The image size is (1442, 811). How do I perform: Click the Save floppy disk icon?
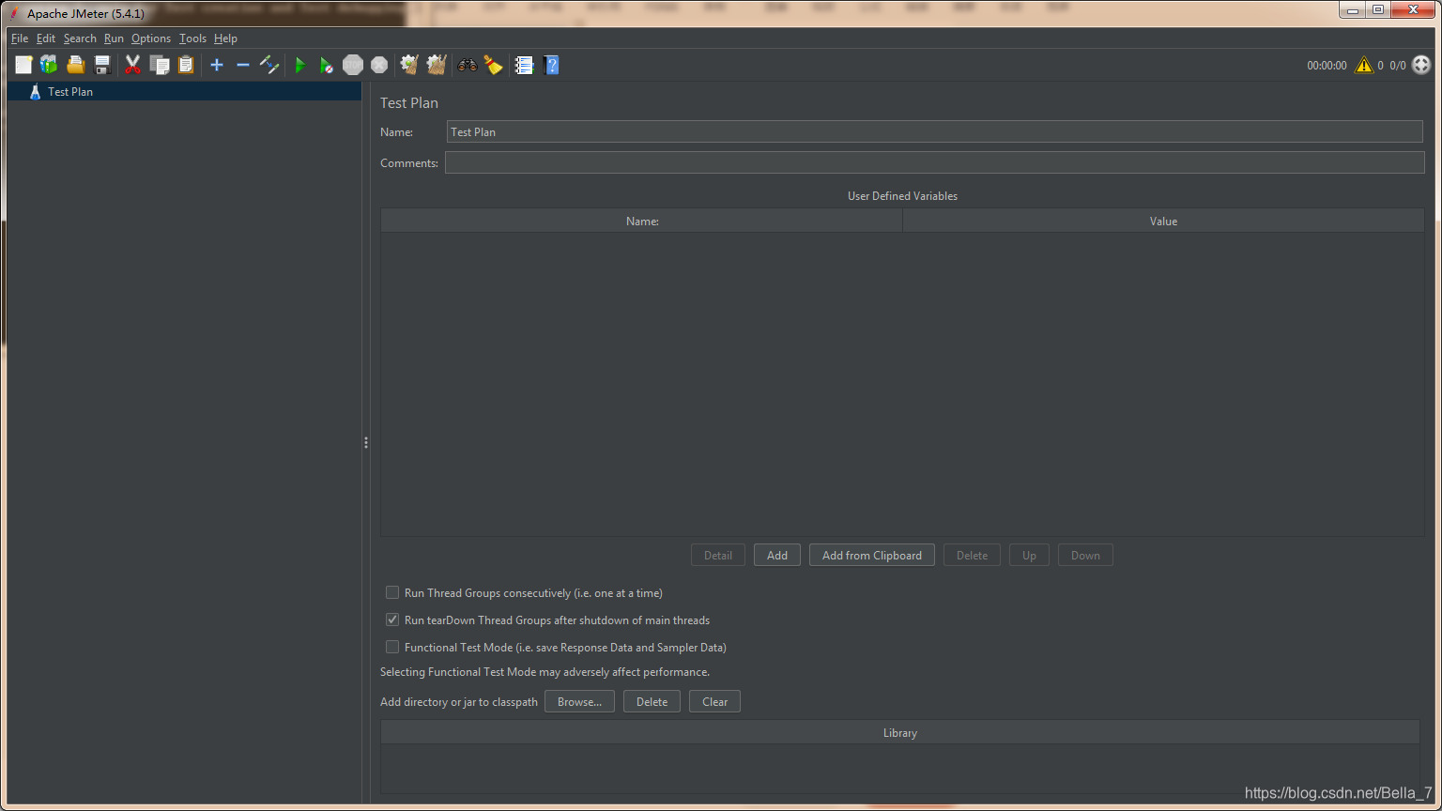(102, 65)
